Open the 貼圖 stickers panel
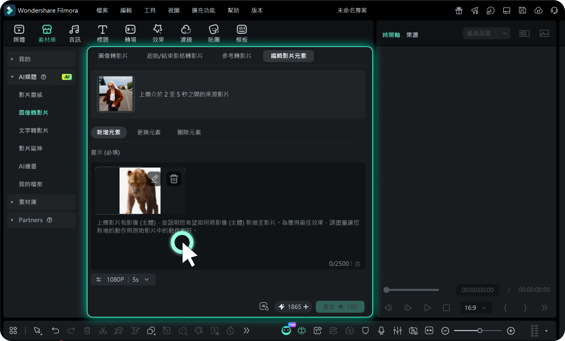This screenshot has height=341, width=565. [x=214, y=33]
